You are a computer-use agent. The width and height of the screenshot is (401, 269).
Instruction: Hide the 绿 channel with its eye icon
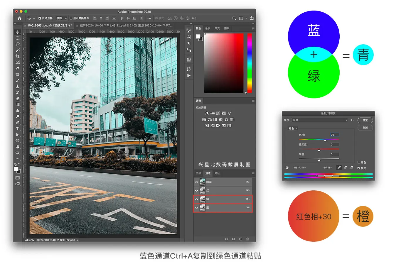point(196,199)
